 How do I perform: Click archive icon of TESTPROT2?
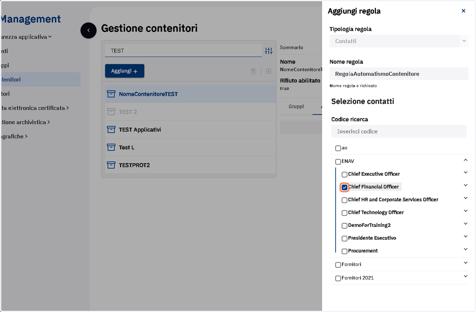click(111, 165)
